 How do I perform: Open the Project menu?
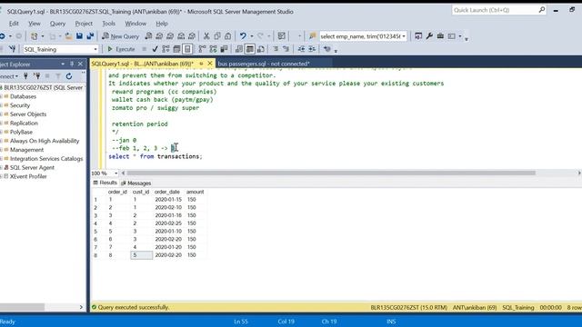(84, 24)
